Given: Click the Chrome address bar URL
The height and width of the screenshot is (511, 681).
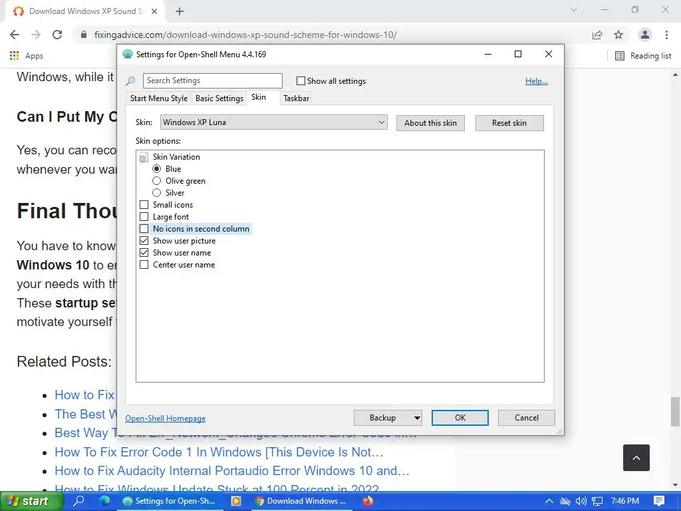Looking at the screenshot, I should tap(245, 35).
